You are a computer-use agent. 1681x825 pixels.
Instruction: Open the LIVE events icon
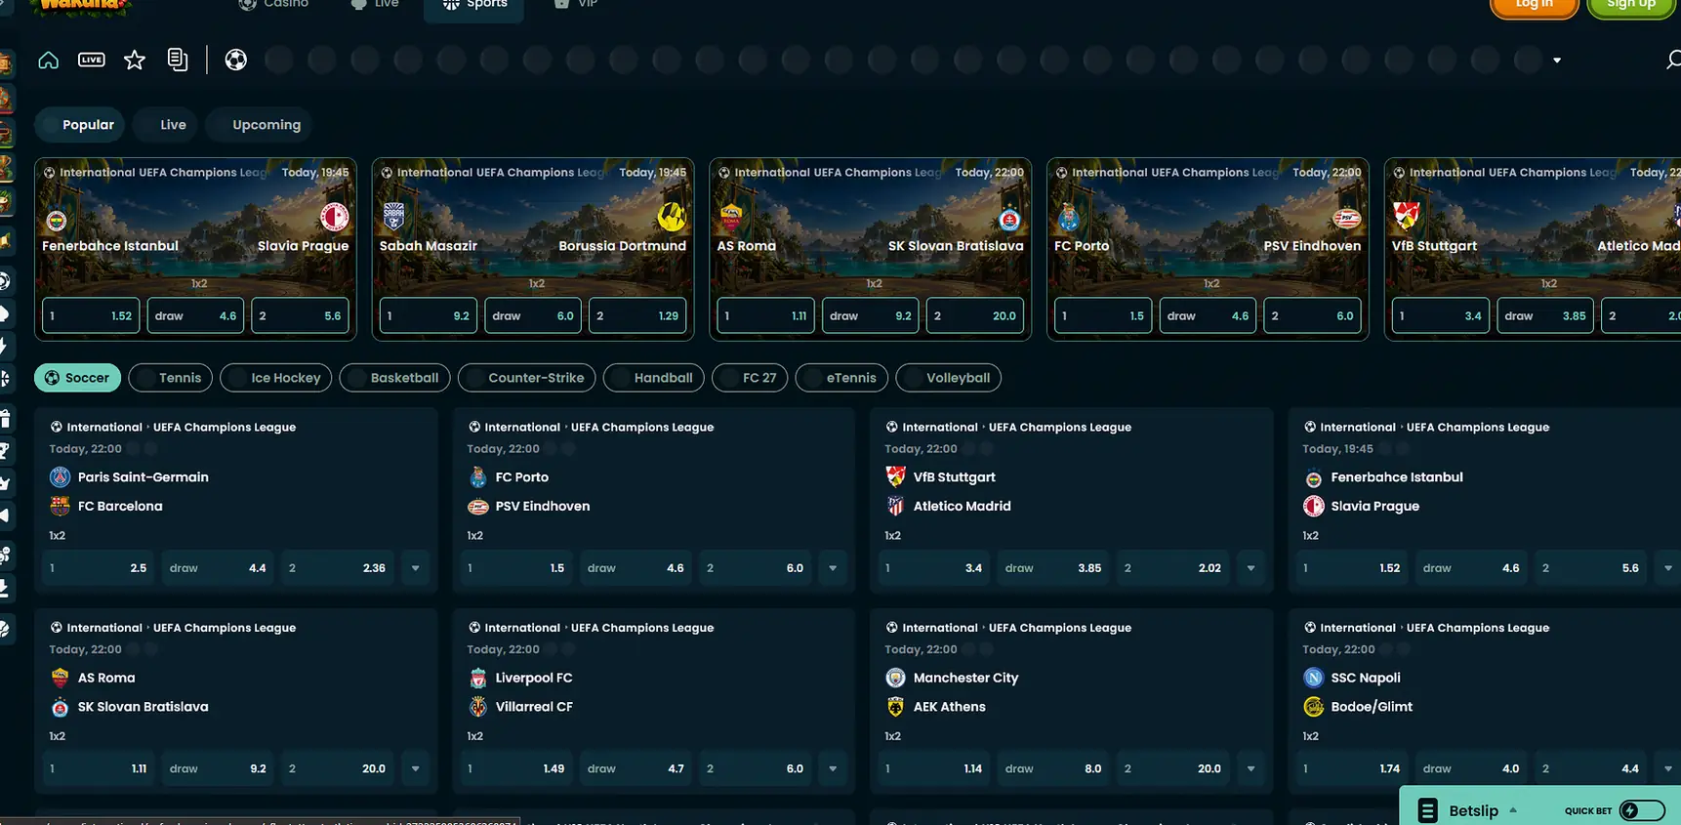[x=92, y=60]
